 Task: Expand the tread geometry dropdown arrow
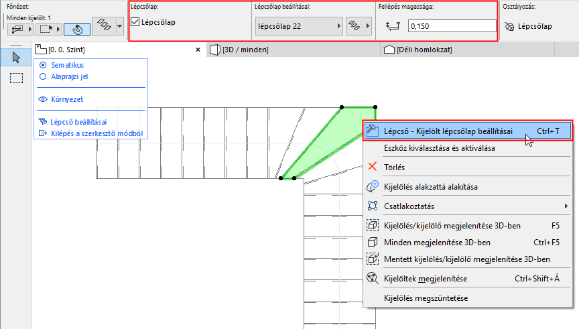click(120, 26)
